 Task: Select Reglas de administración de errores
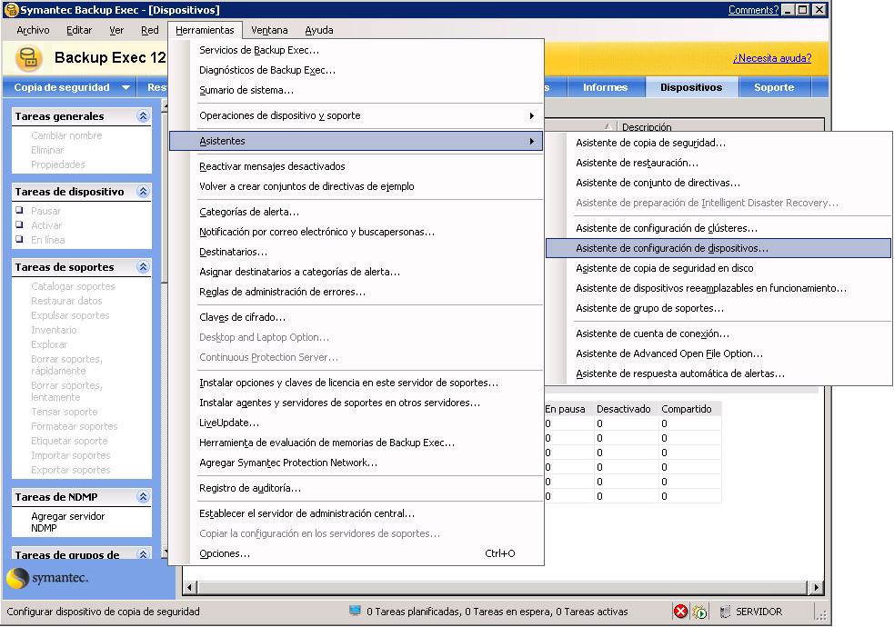(x=356, y=292)
